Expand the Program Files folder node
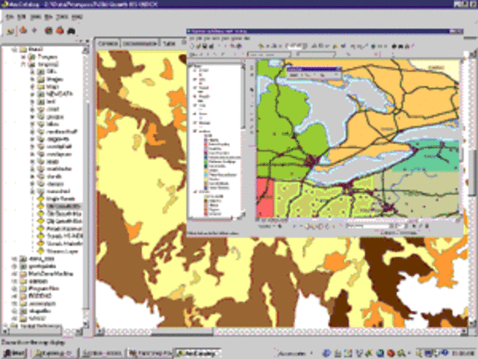The height and width of the screenshot is (359, 478). click(x=14, y=289)
